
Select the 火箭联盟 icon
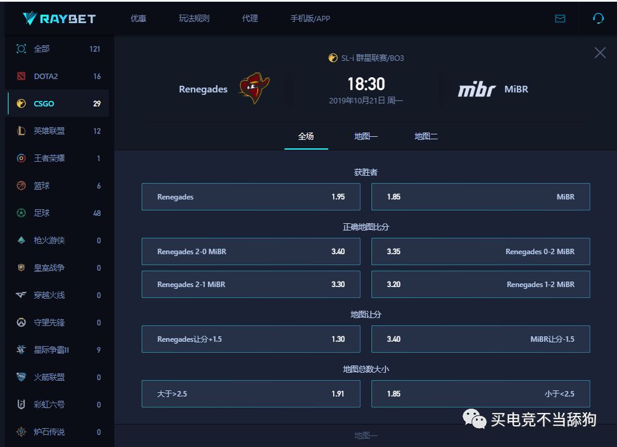pos(21,377)
